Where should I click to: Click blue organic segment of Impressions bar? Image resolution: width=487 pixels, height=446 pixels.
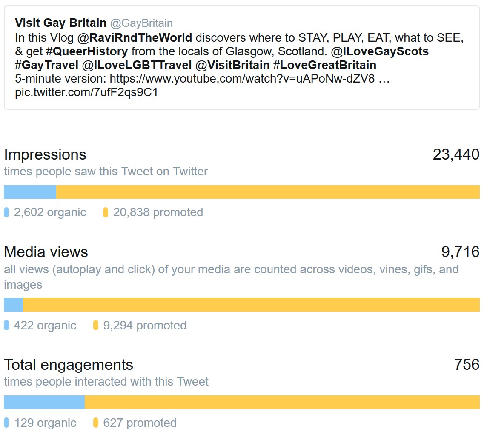tap(30, 192)
